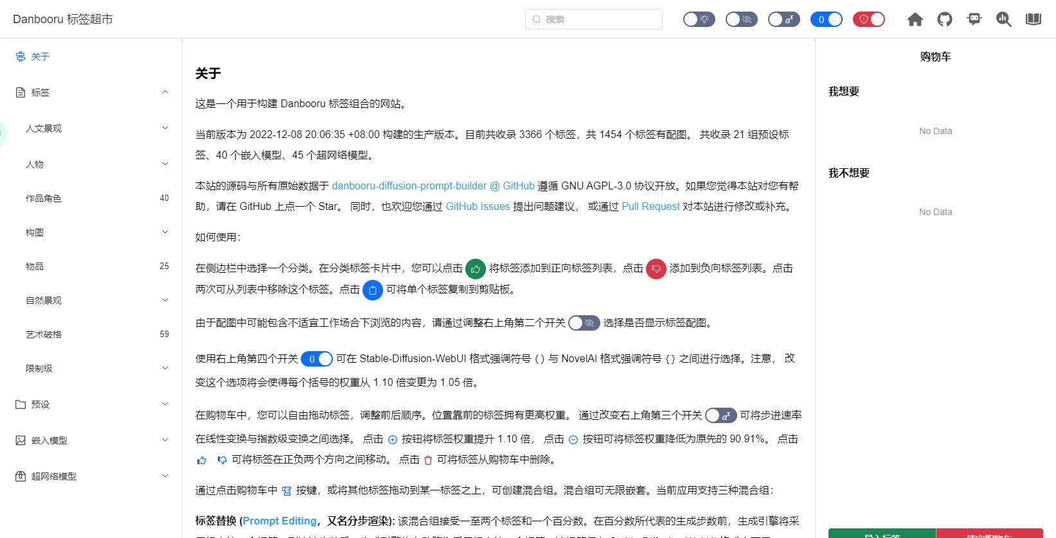
Task: Open the 作品角色 category
Action: pos(91,198)
